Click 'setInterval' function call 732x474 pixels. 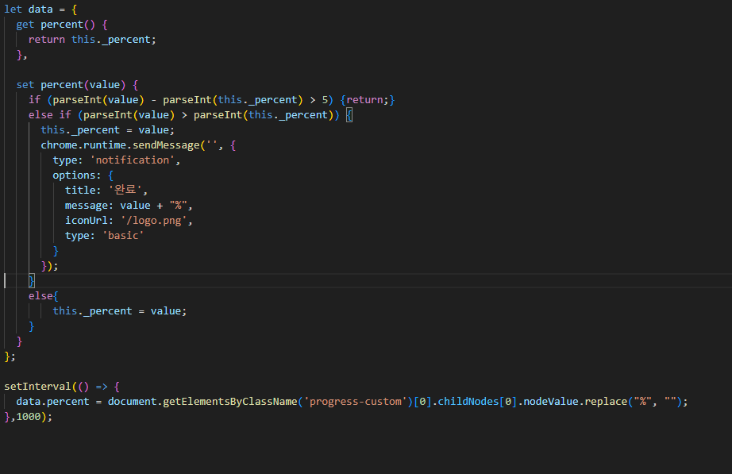(37, 386)
